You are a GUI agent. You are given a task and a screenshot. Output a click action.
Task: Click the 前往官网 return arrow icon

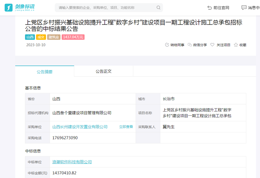(209, 8)
